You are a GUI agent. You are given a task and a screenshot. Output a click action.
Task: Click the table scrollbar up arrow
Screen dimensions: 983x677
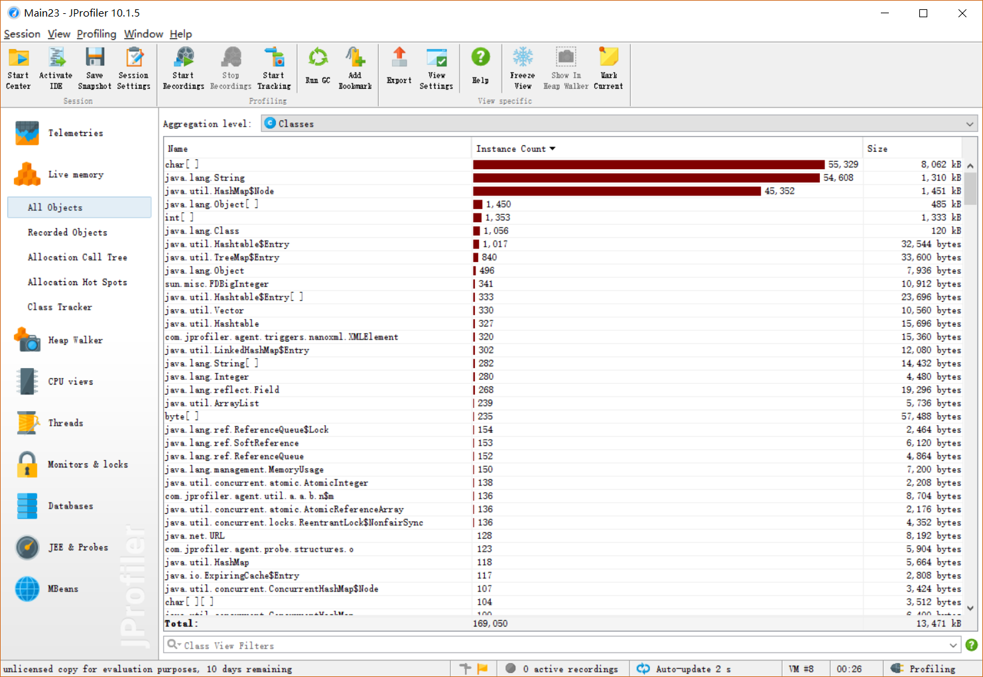[970, 165]
